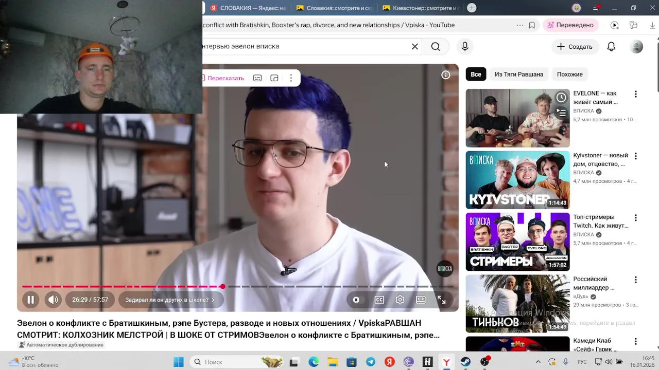Bookmark the page with bookmark icon

(532, 25)
